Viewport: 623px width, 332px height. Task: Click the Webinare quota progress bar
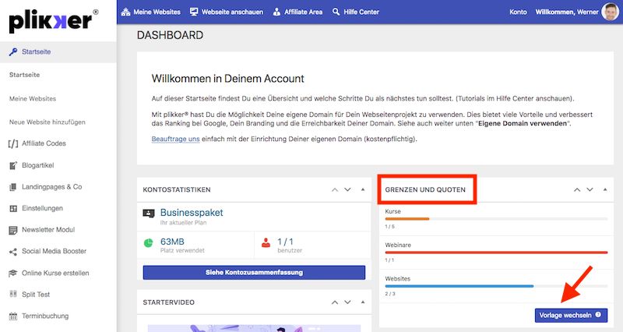(496, 253)
